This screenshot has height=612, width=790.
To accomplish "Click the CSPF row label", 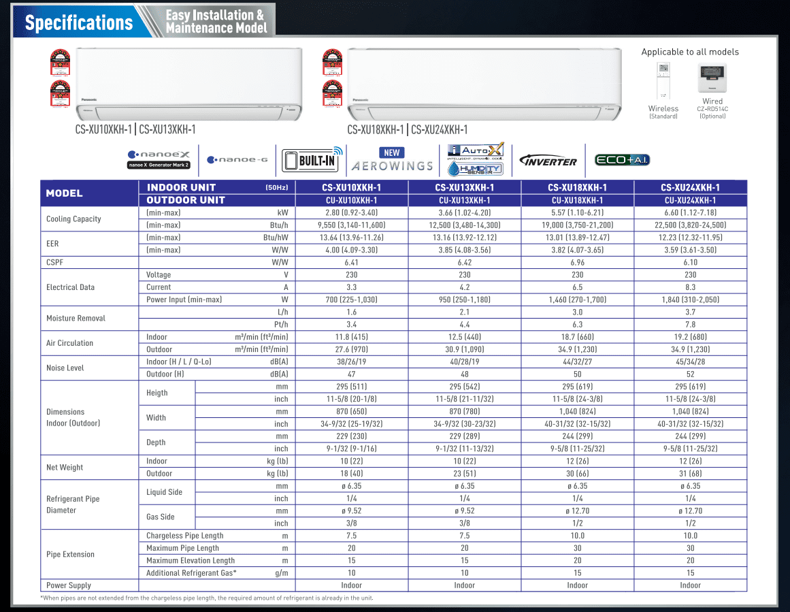I will 55,262.
